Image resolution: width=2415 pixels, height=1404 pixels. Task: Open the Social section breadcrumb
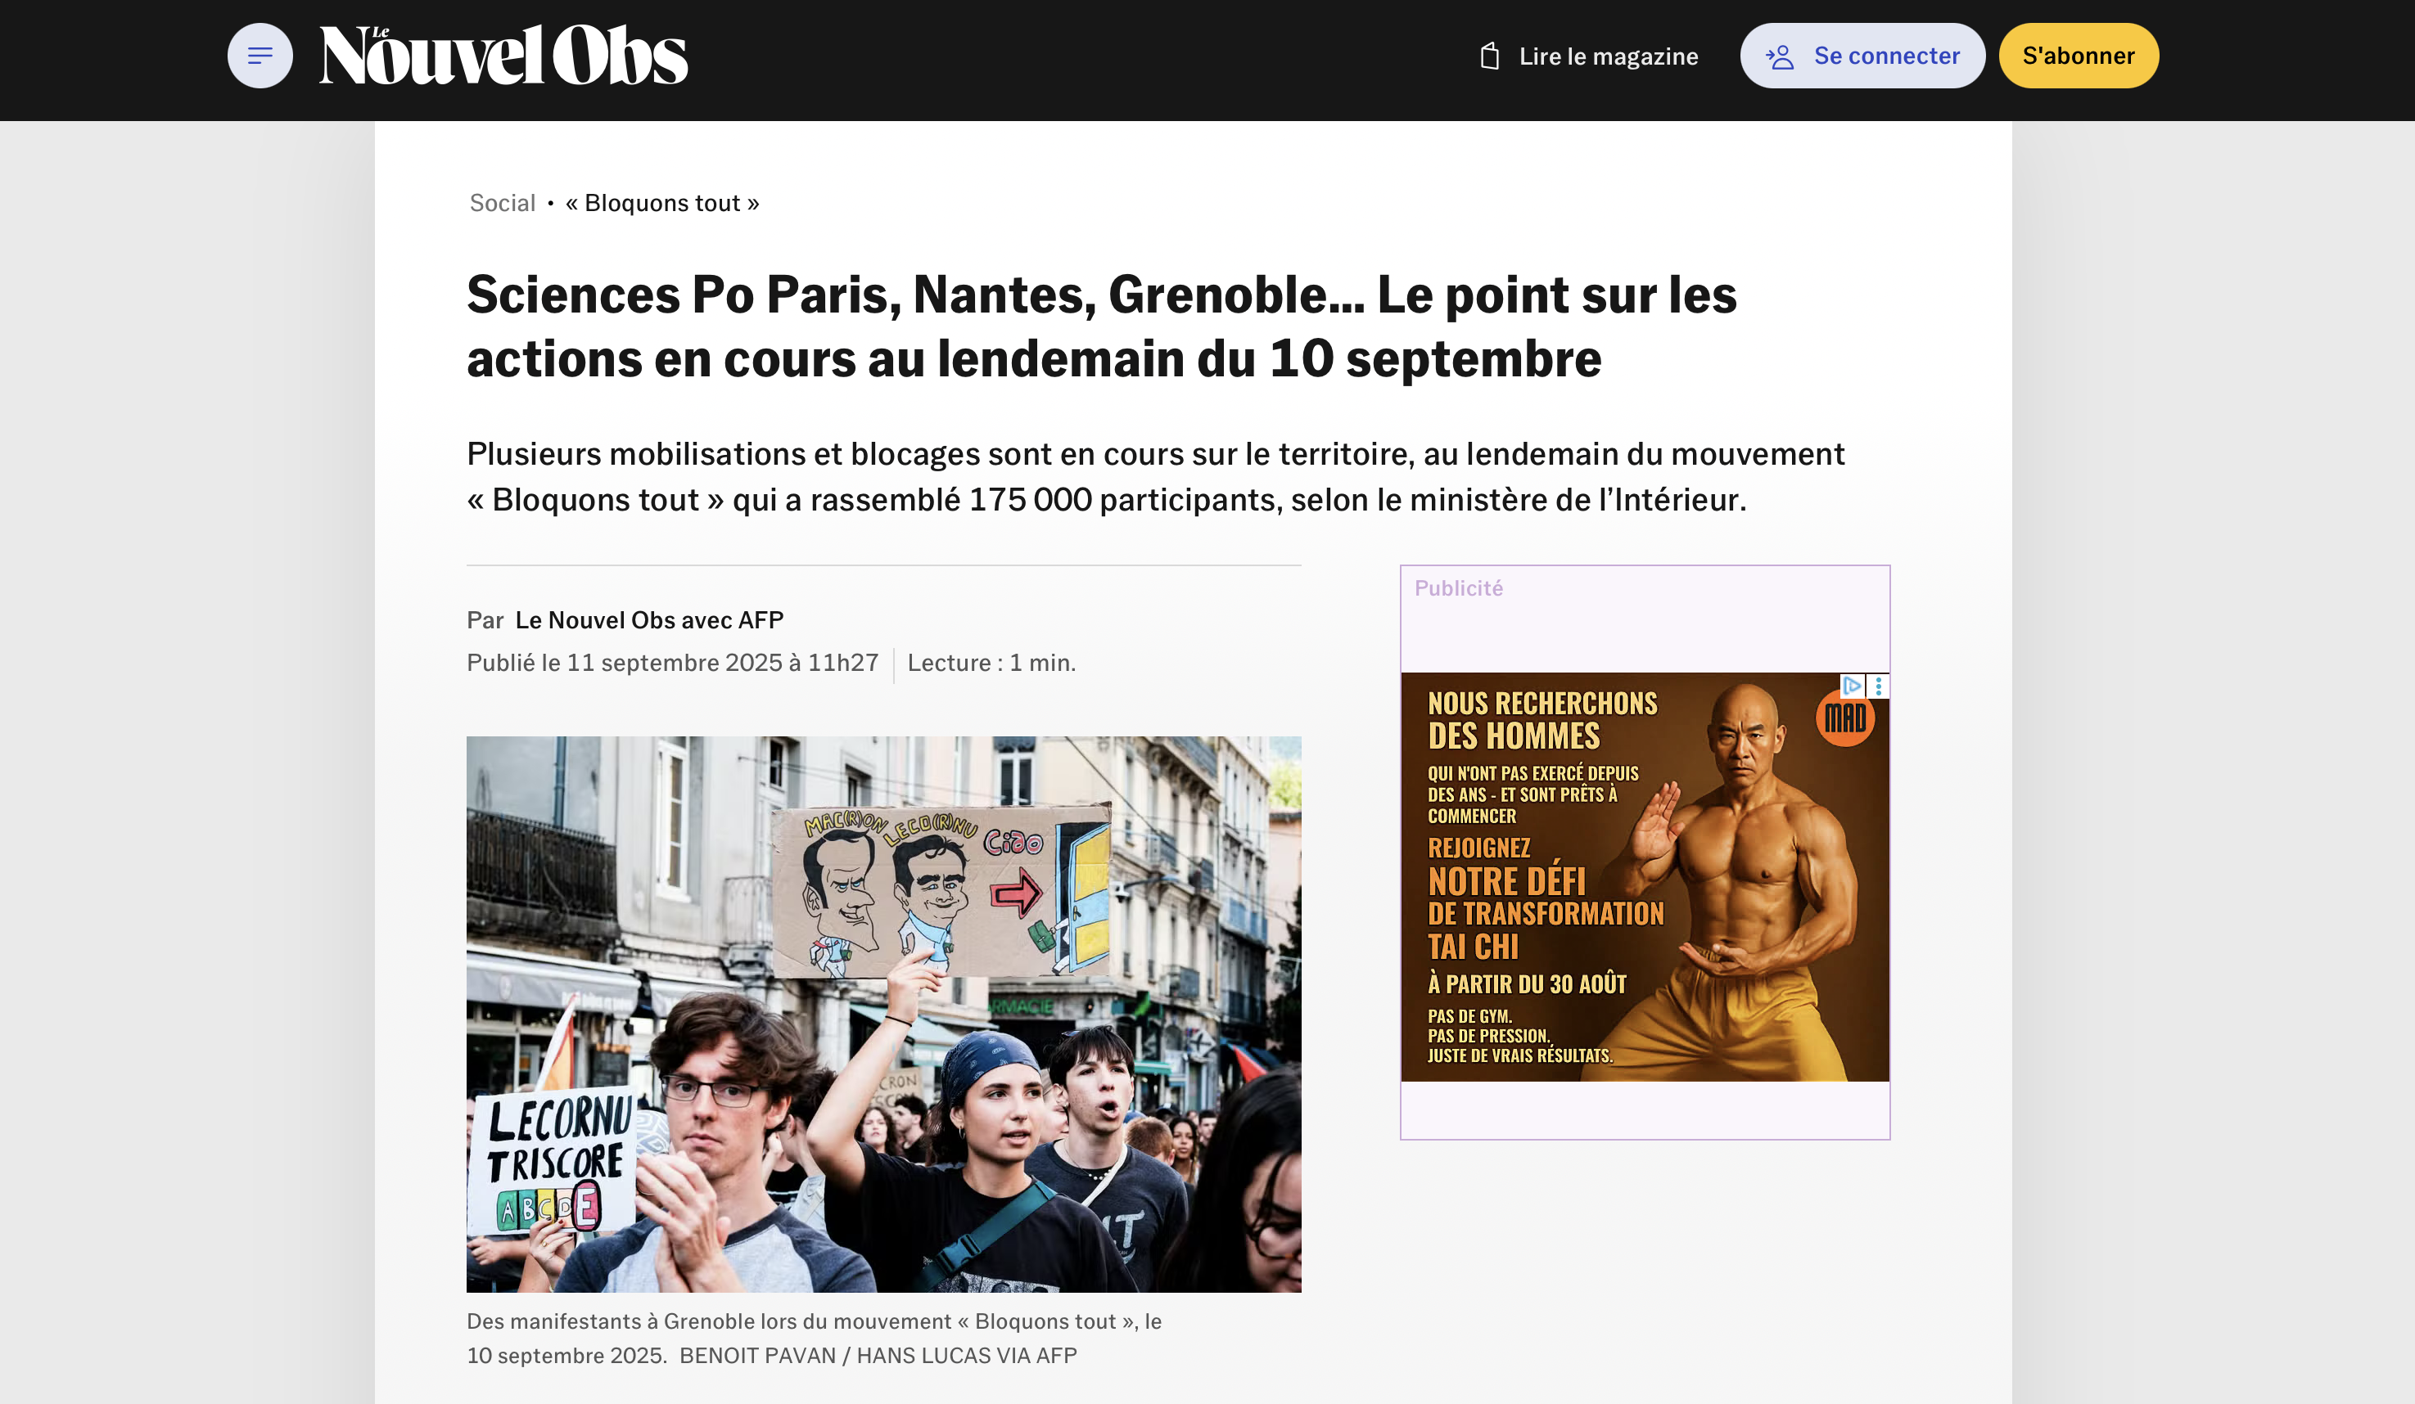click(x=502, y=203)
